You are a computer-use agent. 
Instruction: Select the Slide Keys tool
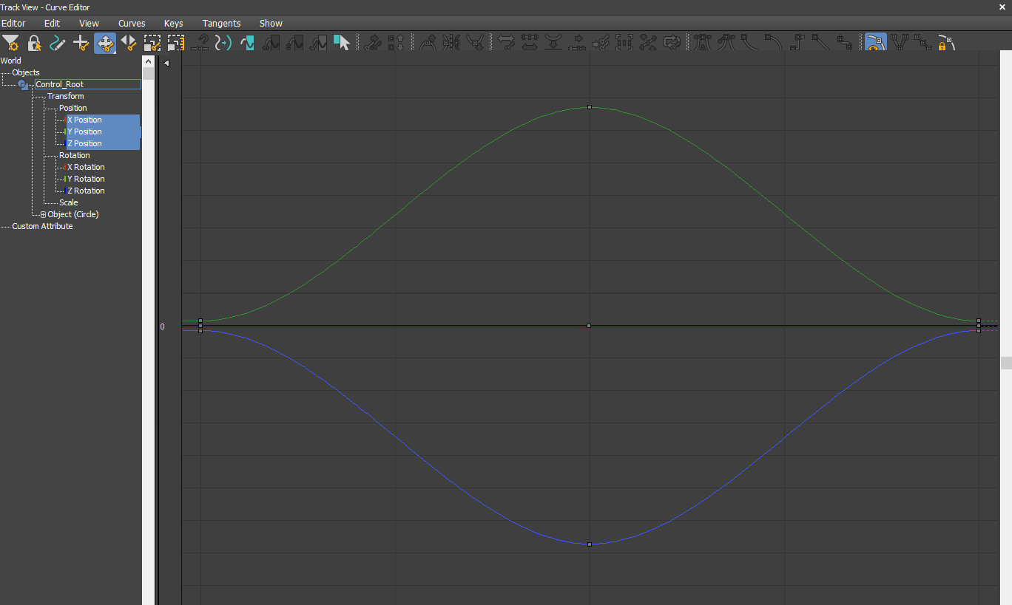click(x=129, y=42)
